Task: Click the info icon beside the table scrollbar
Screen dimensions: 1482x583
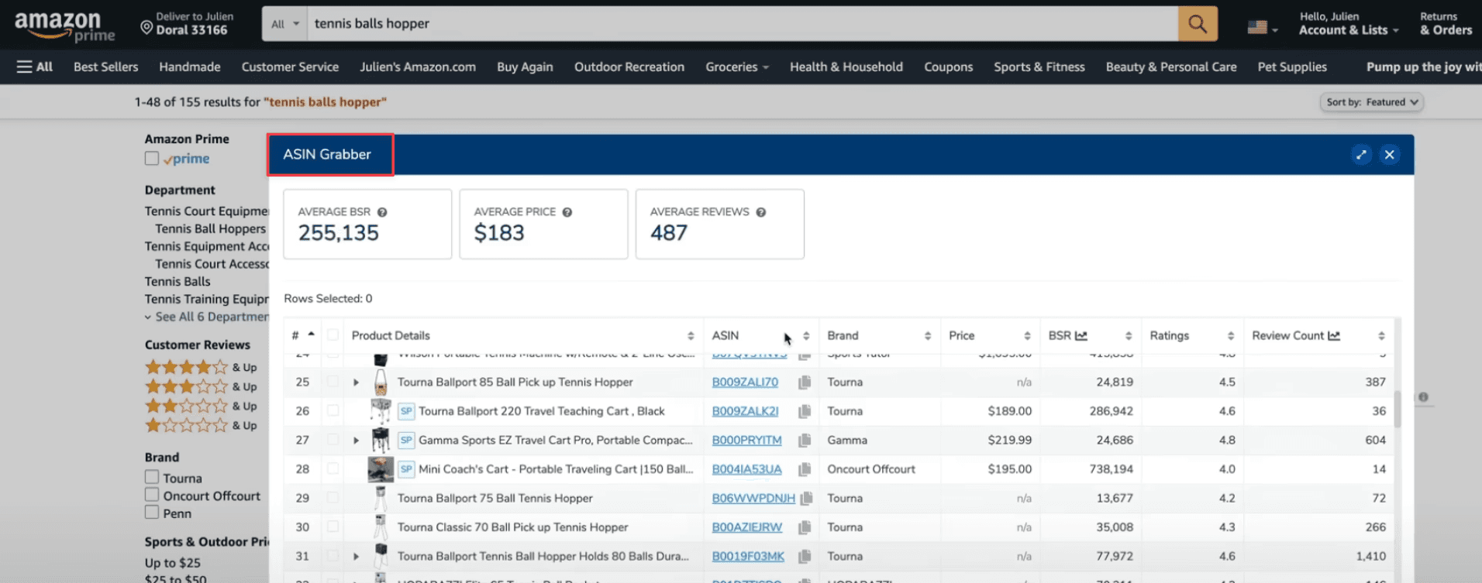Action: [x=1423, y=397]
